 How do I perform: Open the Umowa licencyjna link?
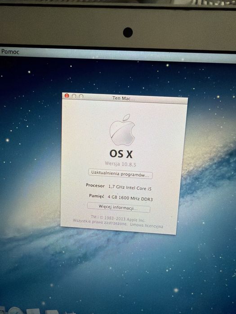(x=147, y=226)
